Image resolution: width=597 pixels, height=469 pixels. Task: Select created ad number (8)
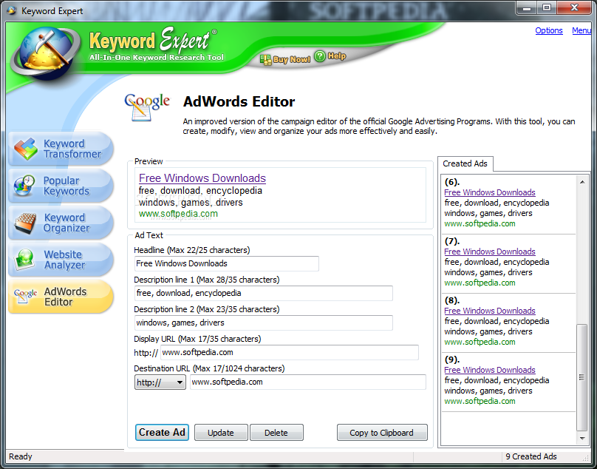pos(452,300)
